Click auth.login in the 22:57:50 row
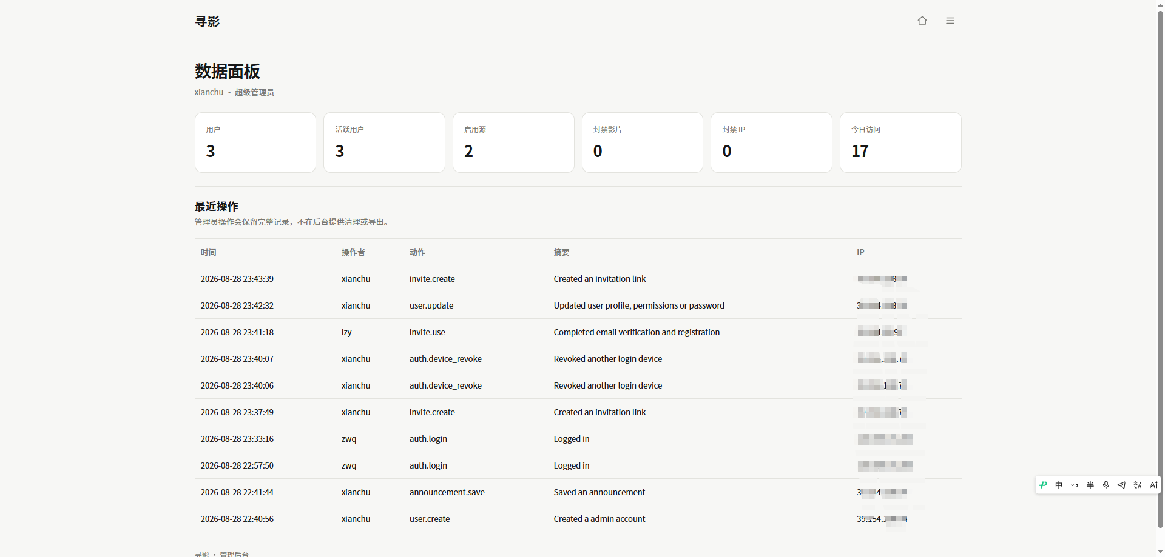Viewport: 1165px width, 557px height. pyautogui.click(x=428, y=465)
